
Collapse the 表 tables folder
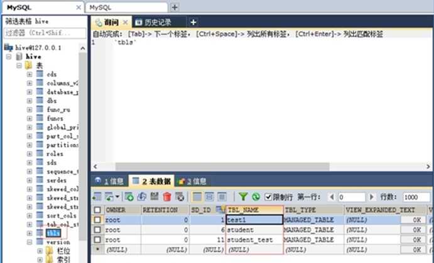click(x=19, y=65)
